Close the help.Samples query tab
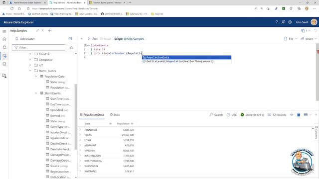Viewport: 319px width, 179px height. click(x=42, y=30)
